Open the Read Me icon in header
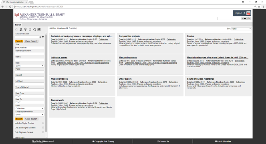266x144 pixels. coord(248,13)
